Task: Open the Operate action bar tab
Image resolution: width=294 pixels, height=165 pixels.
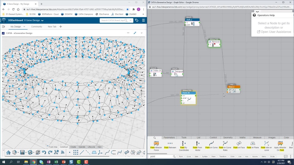Action: click(x=82, y=147)
